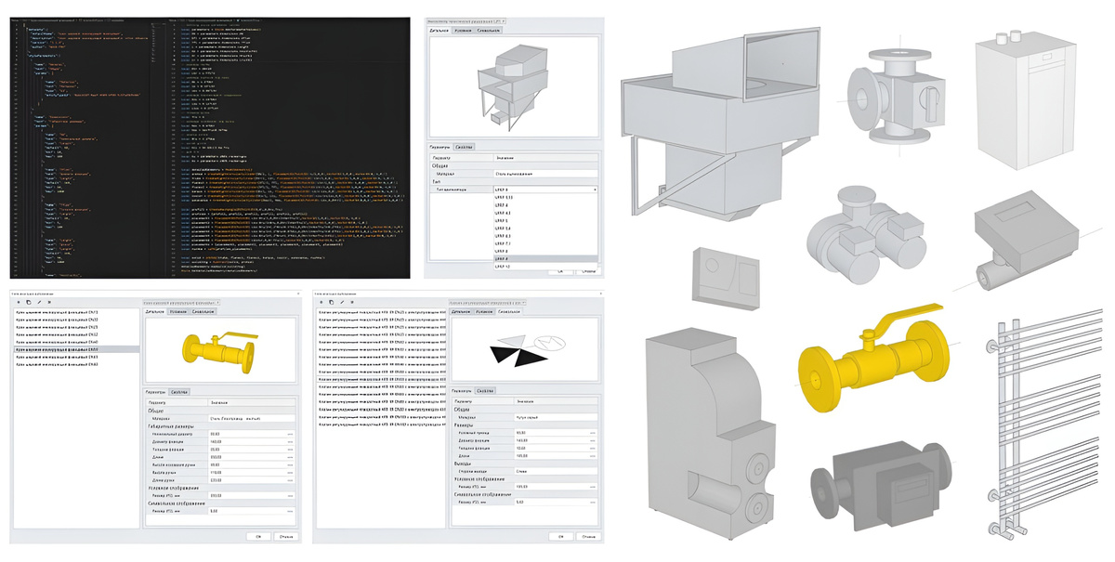Click the ellipsis button on the Толщина фланца row in the ball valve dialog
The height and width of the screenshot is (562, 1115).
(290, 450)
